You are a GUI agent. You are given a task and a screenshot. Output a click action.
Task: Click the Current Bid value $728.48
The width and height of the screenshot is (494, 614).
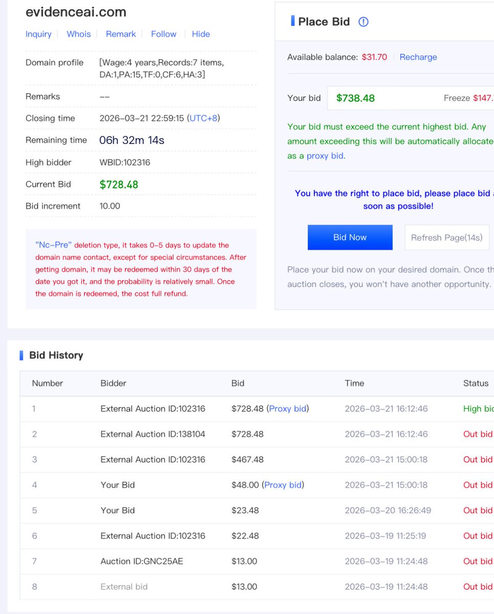tap(119, 184)
